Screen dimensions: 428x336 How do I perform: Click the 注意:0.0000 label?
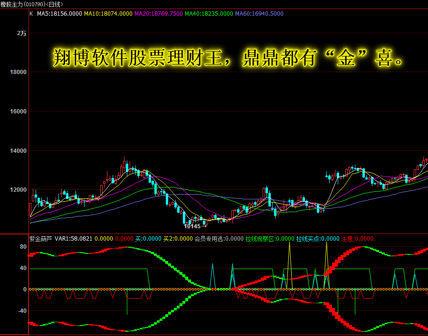click(x=357, y=239)
